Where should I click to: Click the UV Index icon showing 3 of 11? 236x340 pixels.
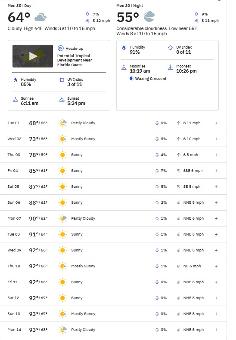(62, 80)
